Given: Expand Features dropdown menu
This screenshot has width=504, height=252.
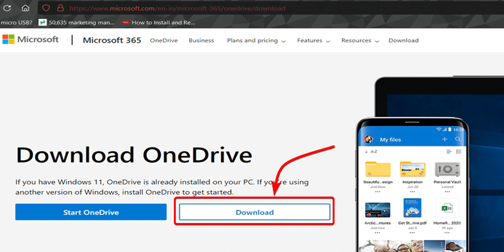Looking at the screenshot, I should coord(314,41).
